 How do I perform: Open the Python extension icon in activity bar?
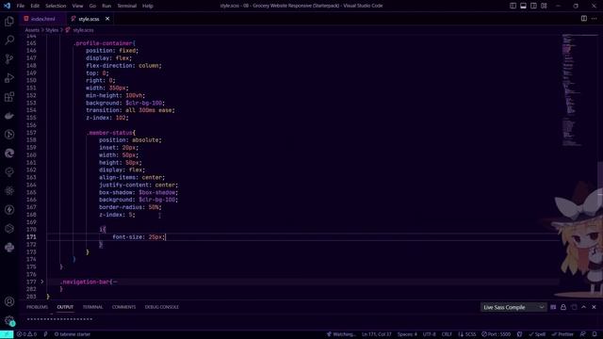coord(9,247)
